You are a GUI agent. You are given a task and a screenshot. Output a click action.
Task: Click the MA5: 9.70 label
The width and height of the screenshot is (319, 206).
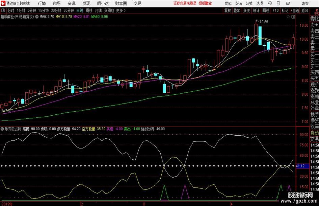47,17
